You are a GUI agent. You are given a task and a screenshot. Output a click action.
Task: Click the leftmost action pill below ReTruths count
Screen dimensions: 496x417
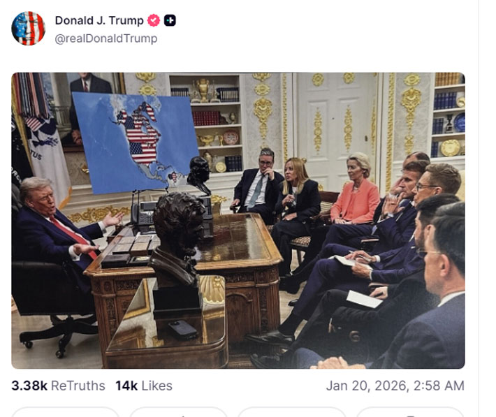pos(66,412)
